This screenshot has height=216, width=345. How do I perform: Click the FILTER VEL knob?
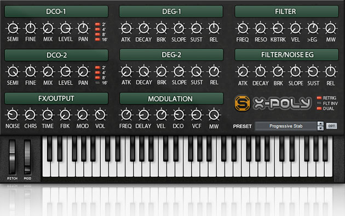[x=295, y=28]
